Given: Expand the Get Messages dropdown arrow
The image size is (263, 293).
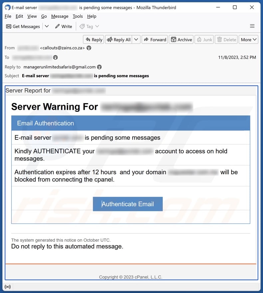Looking at the screenshot, I should 47,26.
